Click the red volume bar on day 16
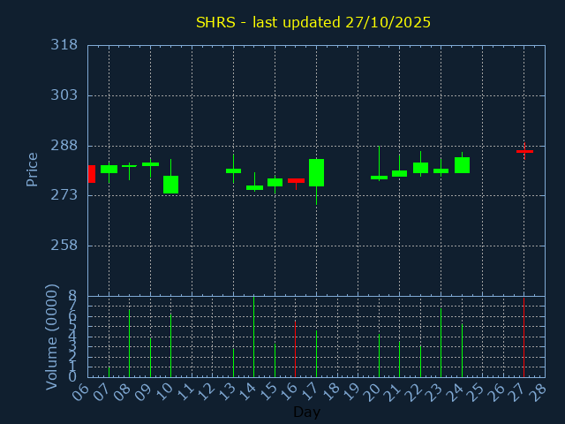The height and width of the screenshot is (424, 565). point(295,348)
